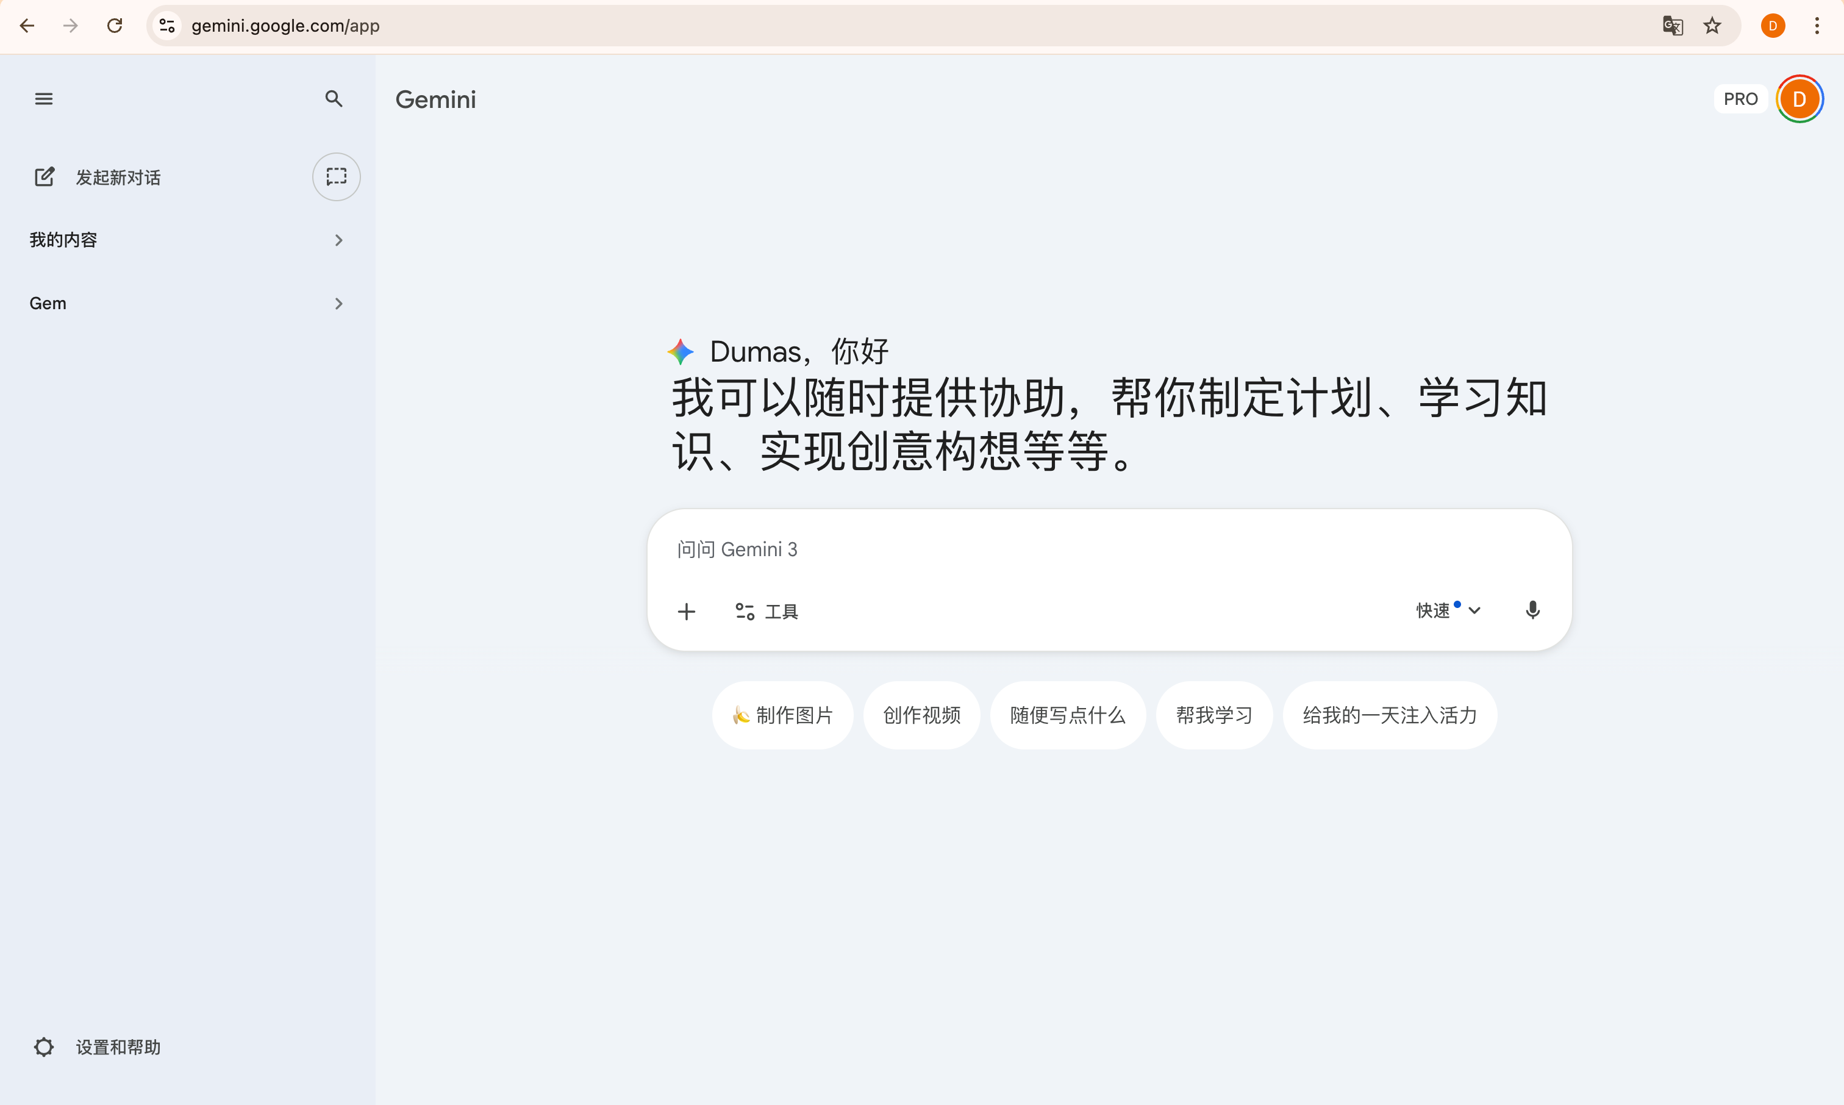Click the 设置和帮助 gear icon
Viewport: 1844px width, 1105px height.
tap(43, 1046)
